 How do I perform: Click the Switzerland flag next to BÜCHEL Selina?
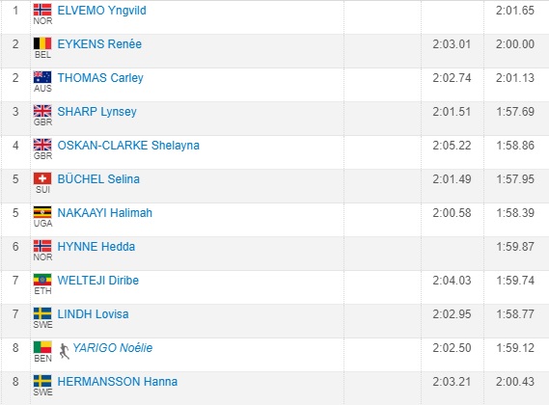42,178
